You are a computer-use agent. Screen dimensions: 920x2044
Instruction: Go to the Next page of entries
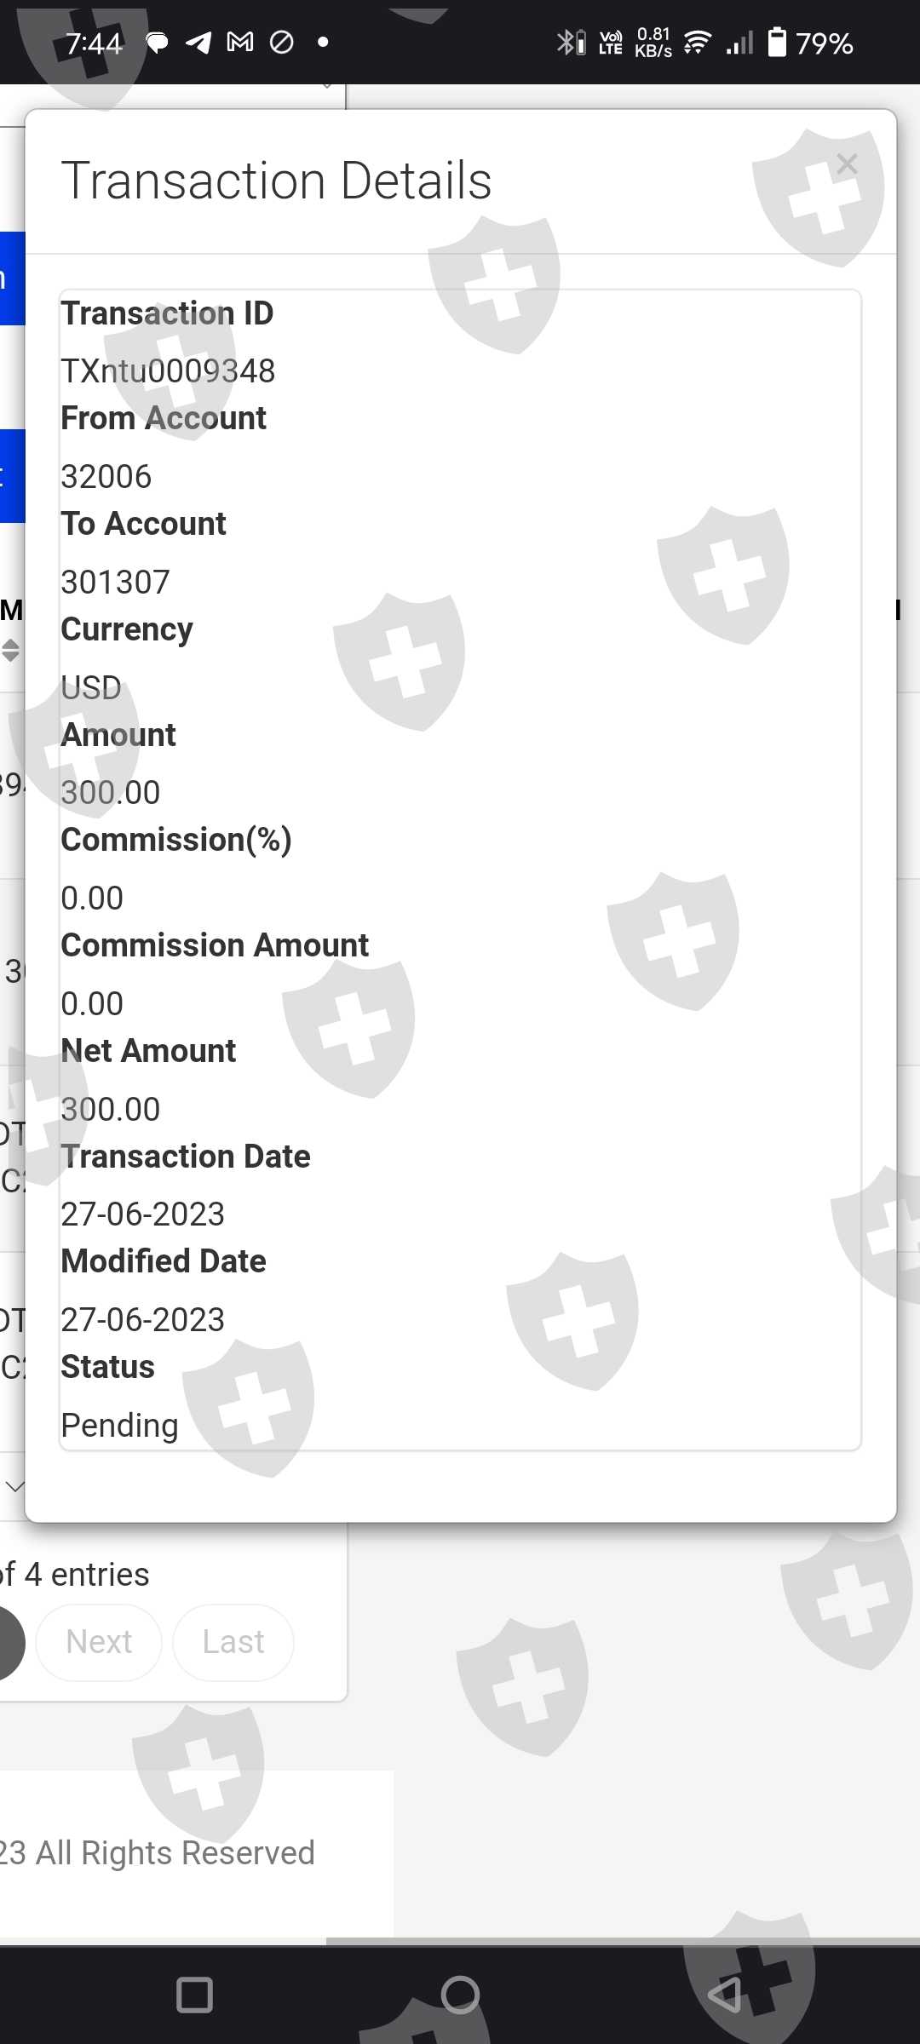click(99, 1642)
